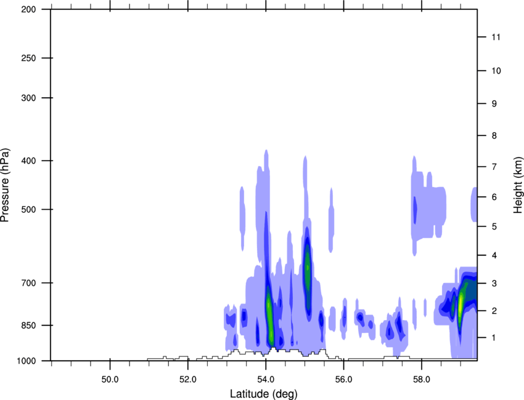Click latitude tick label 52.0
This screenshot has height=400, width=524.
[x=188, y=380]
